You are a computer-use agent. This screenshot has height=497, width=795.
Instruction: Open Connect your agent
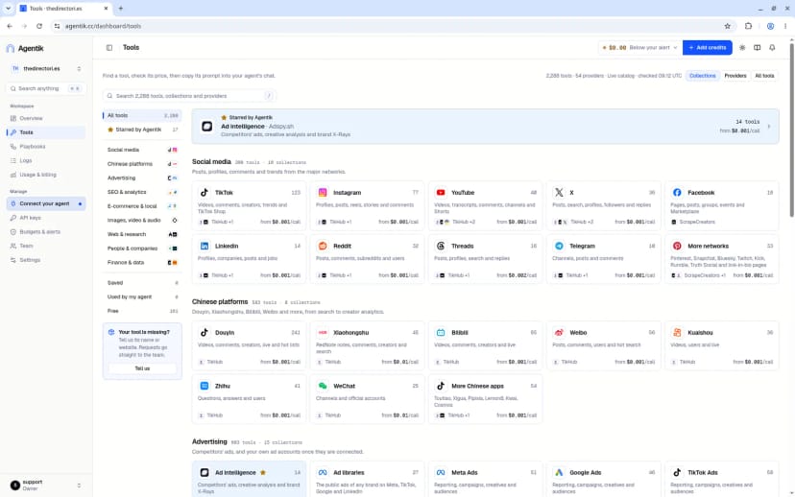[x=46, y=203]
